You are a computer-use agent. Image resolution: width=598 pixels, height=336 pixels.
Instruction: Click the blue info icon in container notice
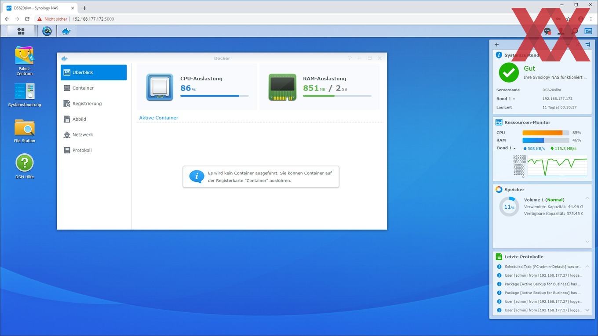[197, 177]
